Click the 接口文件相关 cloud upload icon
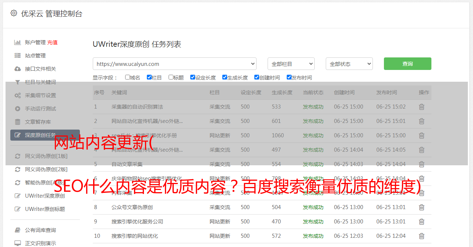The height and width of the screenshot is (247, 473). [x=17, y=69]
